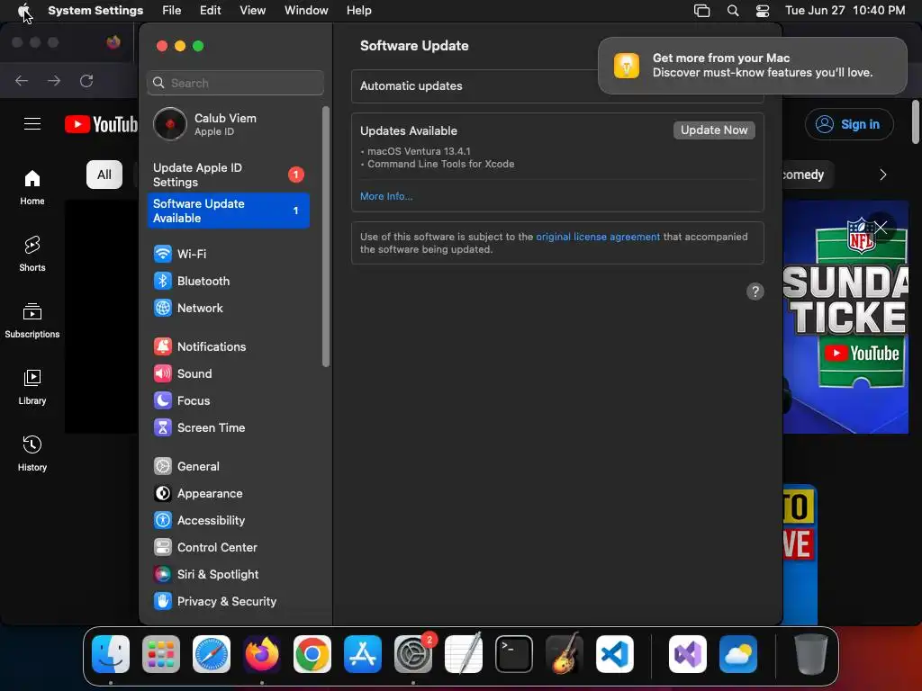Click the settings sidebar scrollbar

326,237
